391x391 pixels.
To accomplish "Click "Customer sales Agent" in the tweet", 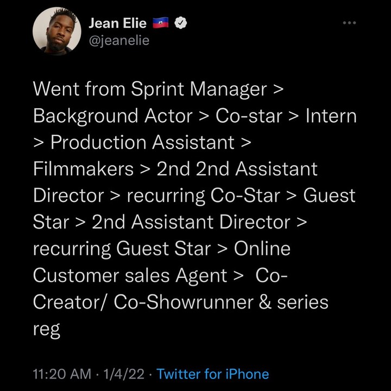I will point(130,275).
